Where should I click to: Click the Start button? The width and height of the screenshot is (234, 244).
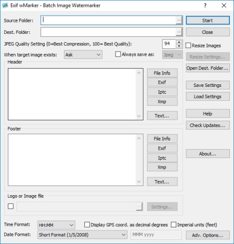point(207,20)
